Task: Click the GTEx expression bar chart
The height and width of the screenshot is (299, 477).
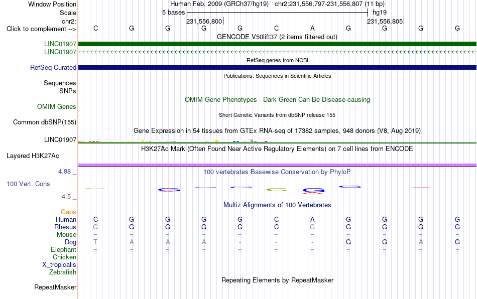Action: (173, 141)
